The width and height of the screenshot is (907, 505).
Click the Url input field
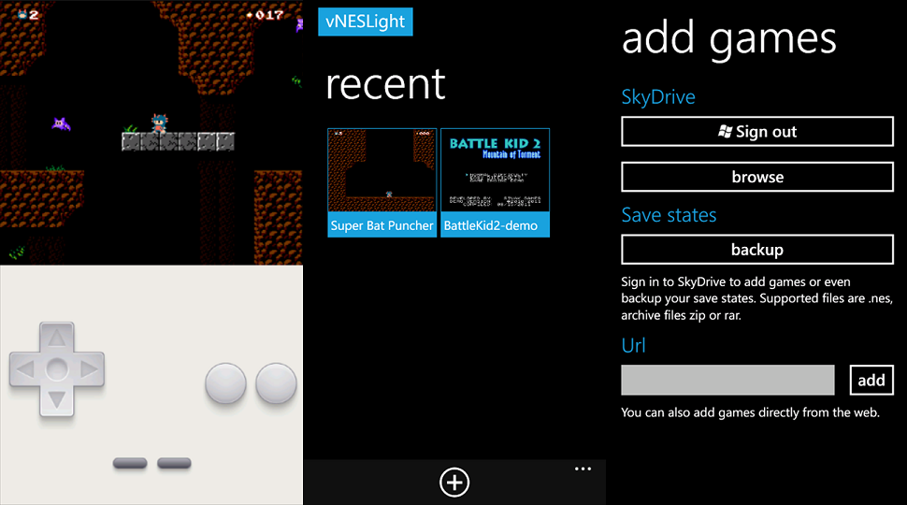727,380
